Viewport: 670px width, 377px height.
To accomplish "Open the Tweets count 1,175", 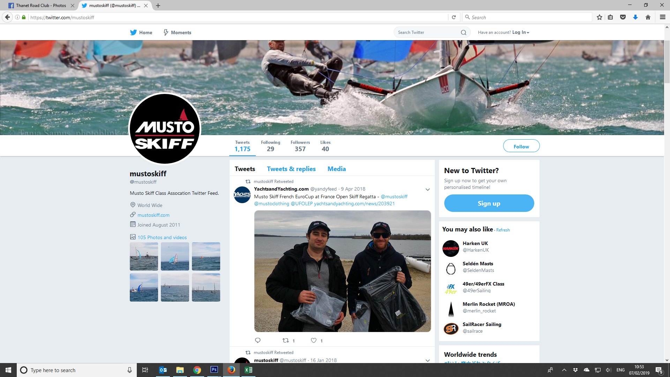I will [x=243, y=146].
